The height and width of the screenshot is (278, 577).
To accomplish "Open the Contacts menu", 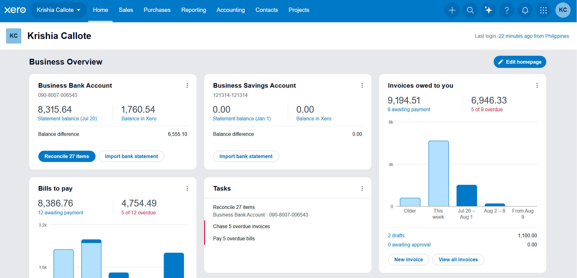I will pos(267,10).
